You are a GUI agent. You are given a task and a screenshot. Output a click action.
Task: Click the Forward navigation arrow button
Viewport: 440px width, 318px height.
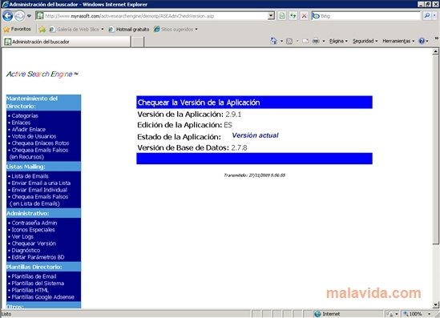(19, 16)
